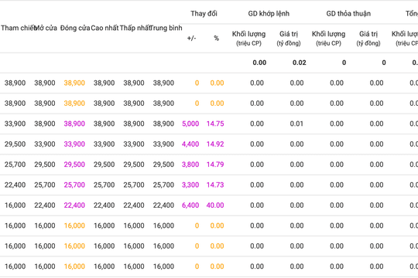418x278 pixels.
Task: Click the pink 33,900 closing price
Action: [74, 144]
